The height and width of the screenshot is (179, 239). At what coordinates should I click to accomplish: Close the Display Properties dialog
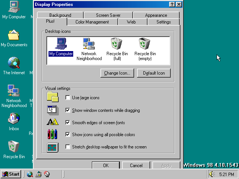pyautogui.click(x=179, y=4)
